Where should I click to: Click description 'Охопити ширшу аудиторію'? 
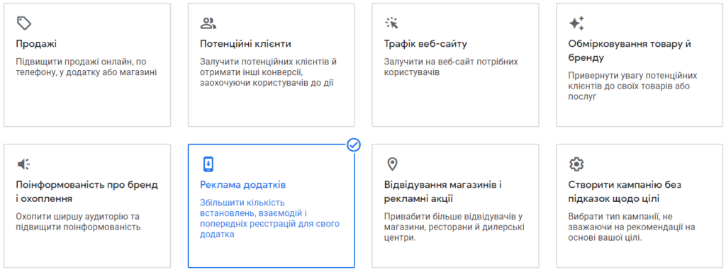(78, 222)
